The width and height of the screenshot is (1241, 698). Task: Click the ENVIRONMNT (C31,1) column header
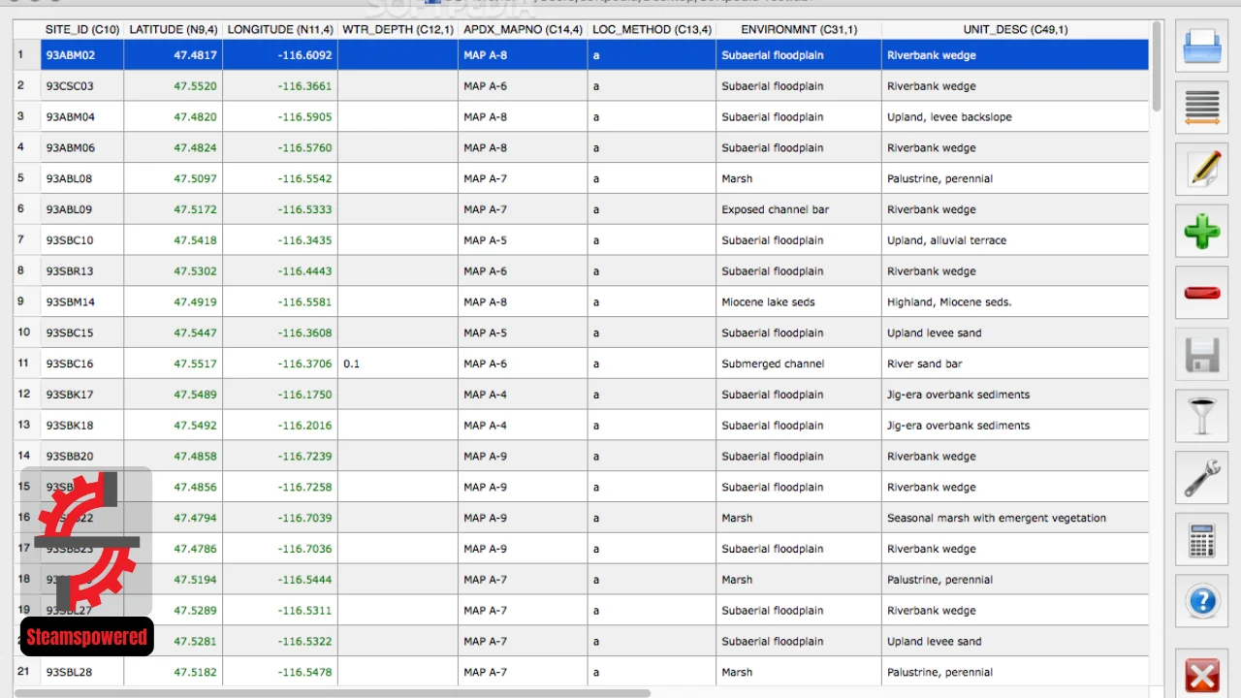799,30
